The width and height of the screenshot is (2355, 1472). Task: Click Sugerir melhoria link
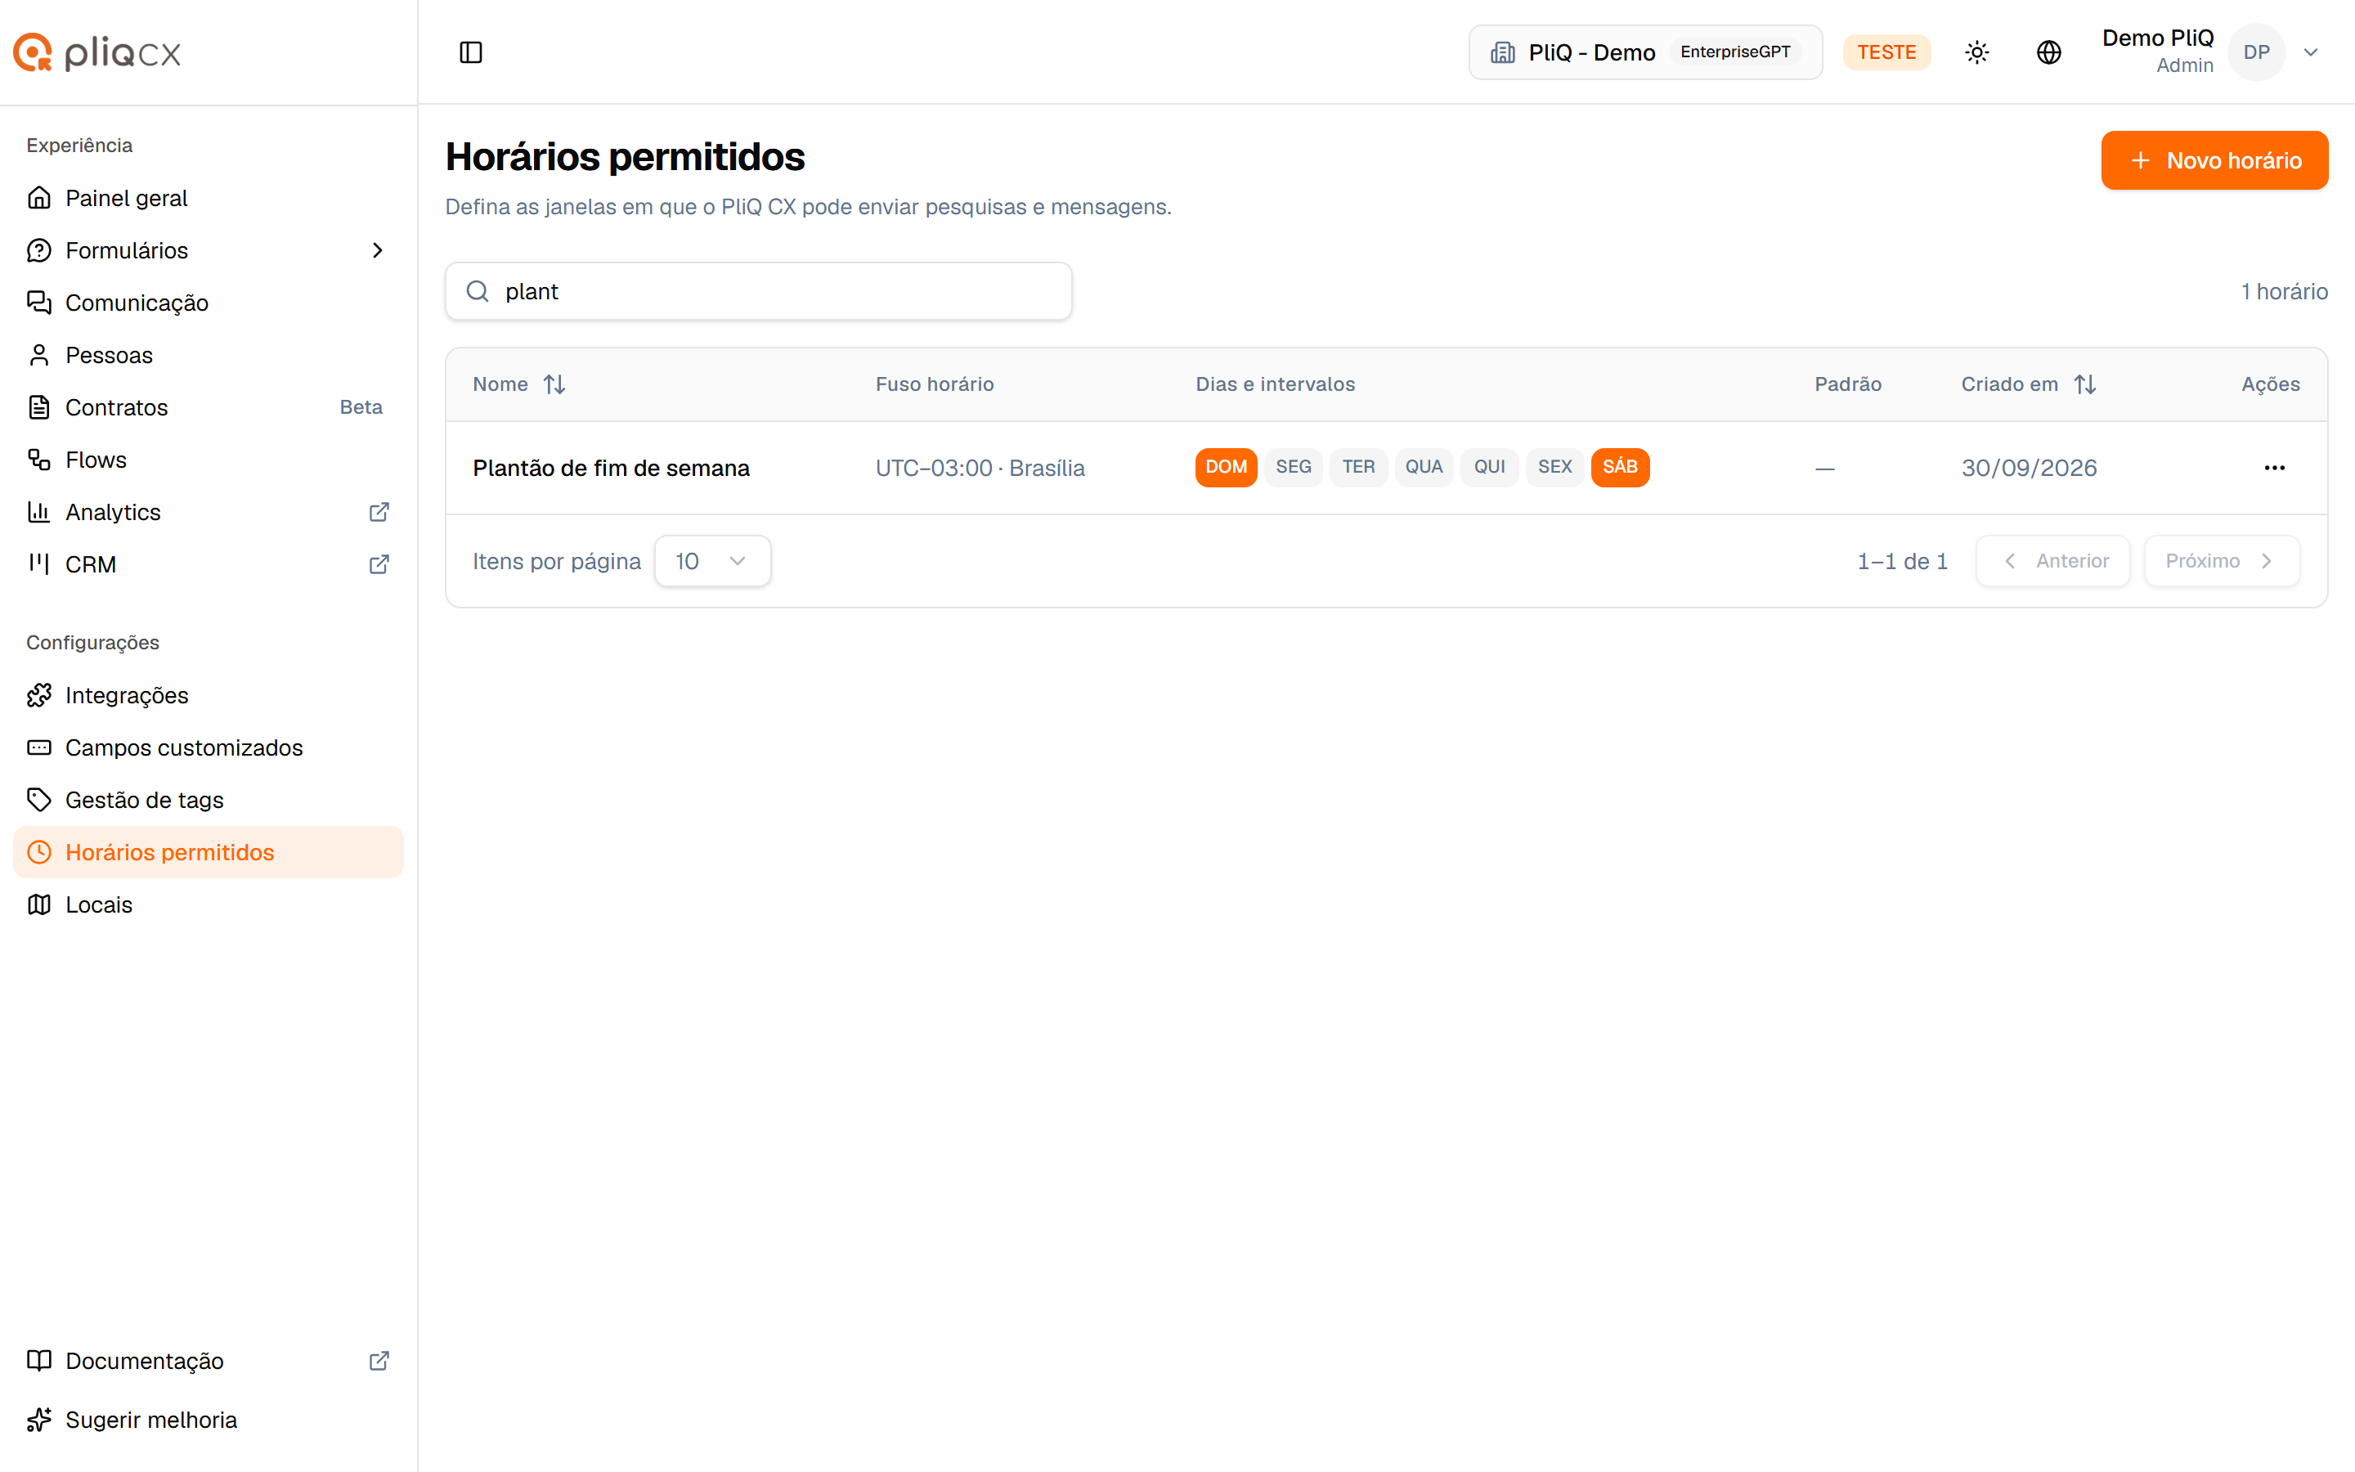(209, 1420)
